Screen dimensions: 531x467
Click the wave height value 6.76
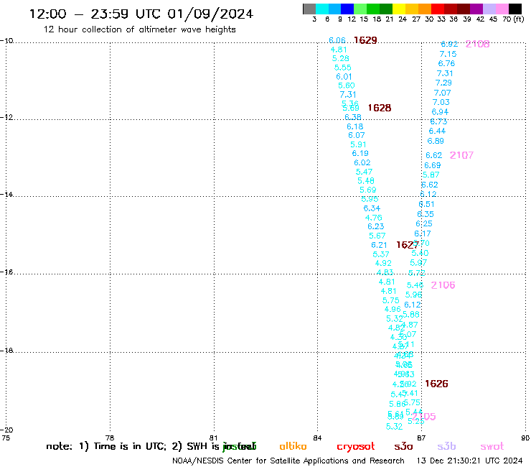[x=446, y=63]
